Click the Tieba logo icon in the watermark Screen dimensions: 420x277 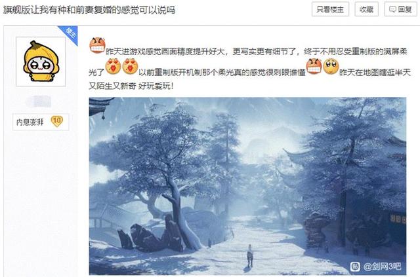(x=356, y=267)
